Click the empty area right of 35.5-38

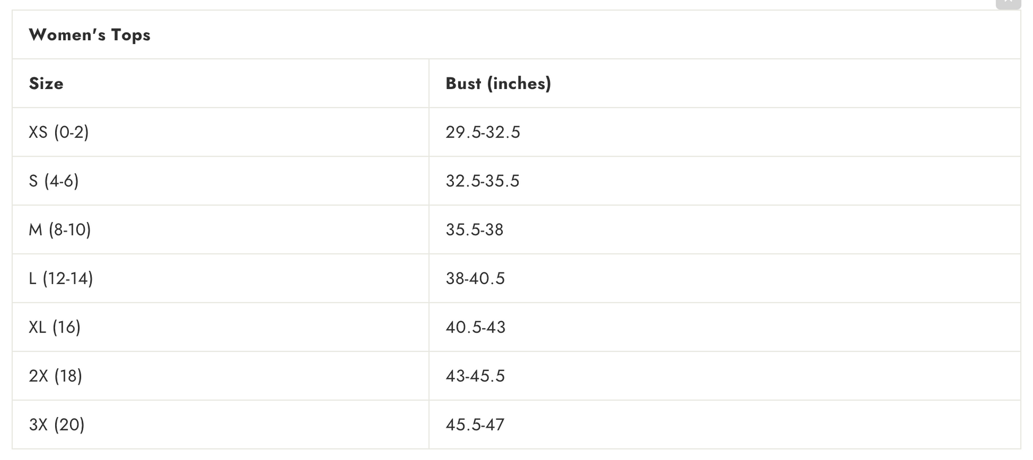click(x=762, y=229)
